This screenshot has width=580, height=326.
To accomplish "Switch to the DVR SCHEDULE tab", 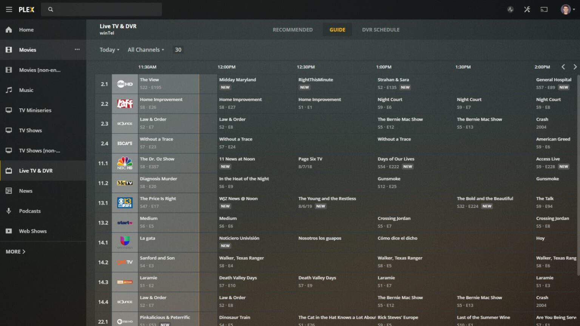I will (380, 29).
